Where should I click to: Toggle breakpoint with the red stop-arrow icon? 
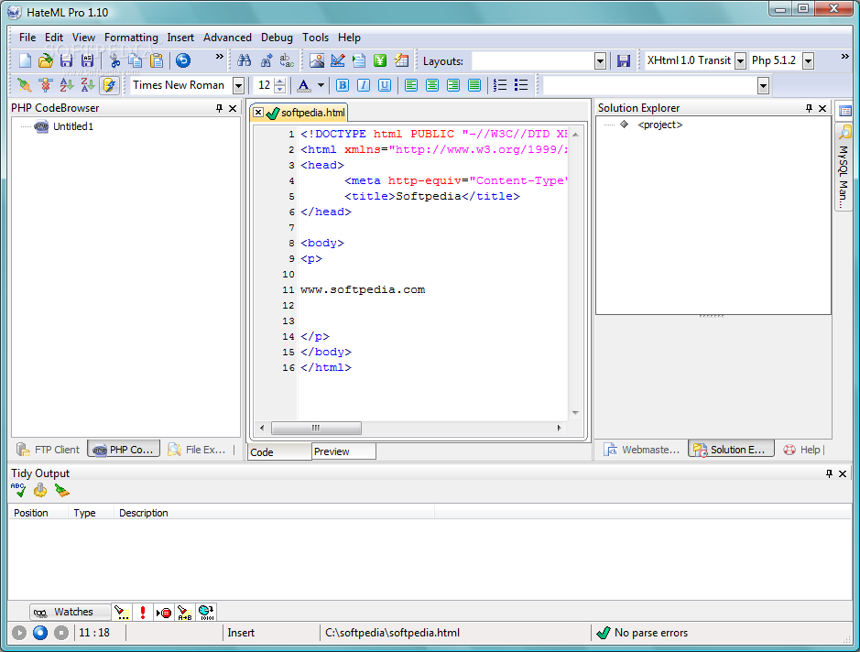tap(163, 612)
